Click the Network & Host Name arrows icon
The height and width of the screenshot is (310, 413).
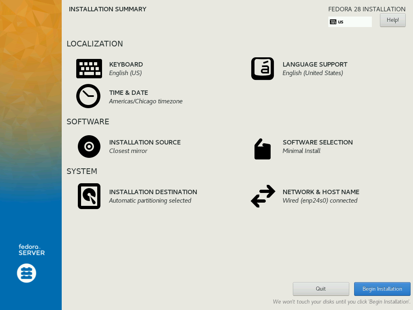tap(263, 196)
